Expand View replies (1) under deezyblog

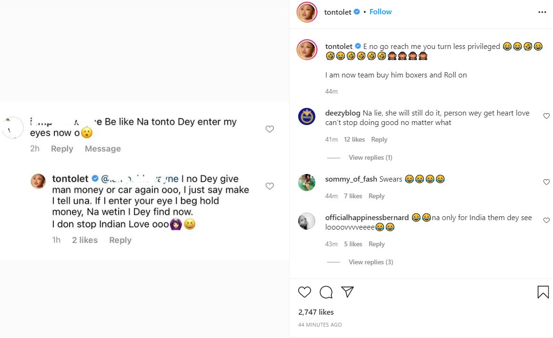pos(370,157)
